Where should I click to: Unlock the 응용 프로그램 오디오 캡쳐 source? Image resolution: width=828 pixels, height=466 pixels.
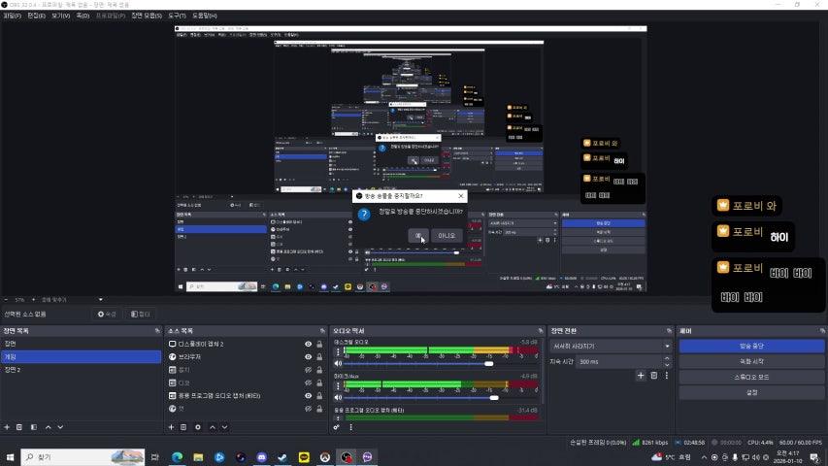[319, 395]
